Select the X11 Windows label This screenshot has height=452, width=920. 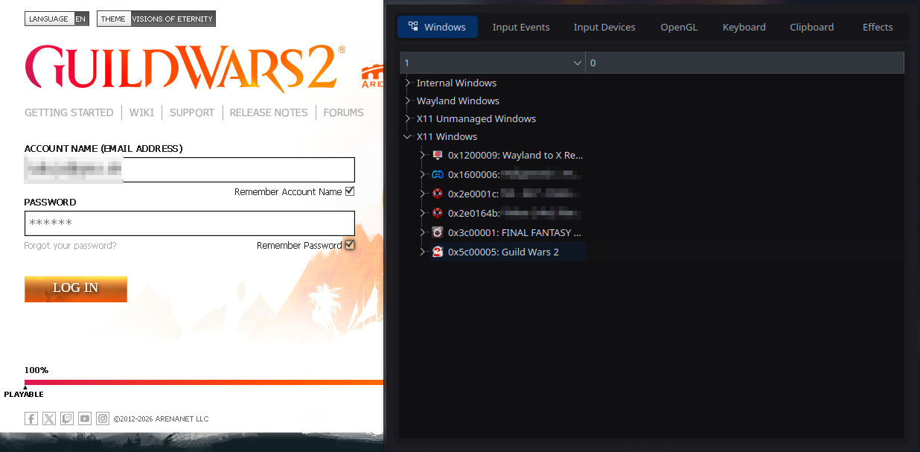(447, 136)
